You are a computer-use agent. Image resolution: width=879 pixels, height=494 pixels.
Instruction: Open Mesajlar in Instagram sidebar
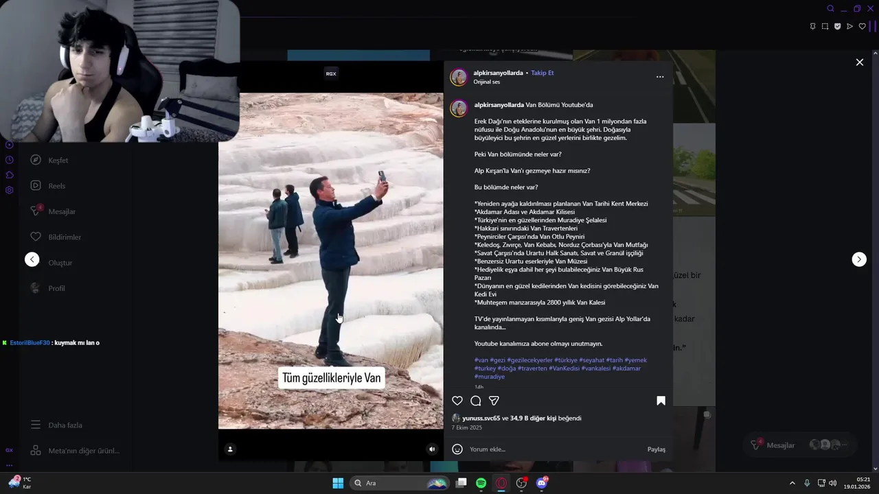coord(52,211)
